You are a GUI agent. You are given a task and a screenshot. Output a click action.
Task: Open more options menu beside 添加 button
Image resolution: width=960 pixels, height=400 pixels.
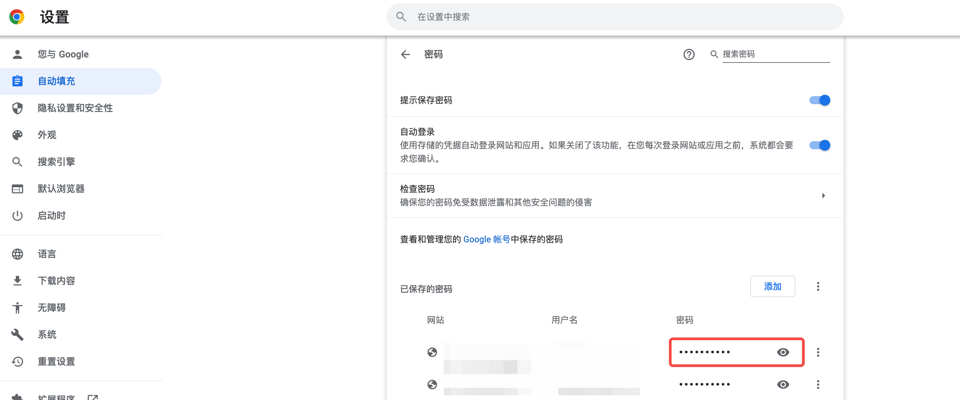point(817,286)
